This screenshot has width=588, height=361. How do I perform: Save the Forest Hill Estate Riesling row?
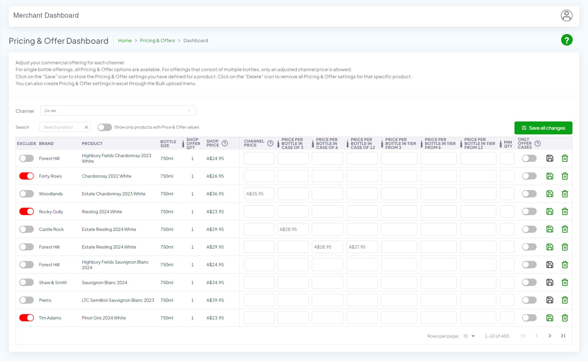(x=550, y=247)
